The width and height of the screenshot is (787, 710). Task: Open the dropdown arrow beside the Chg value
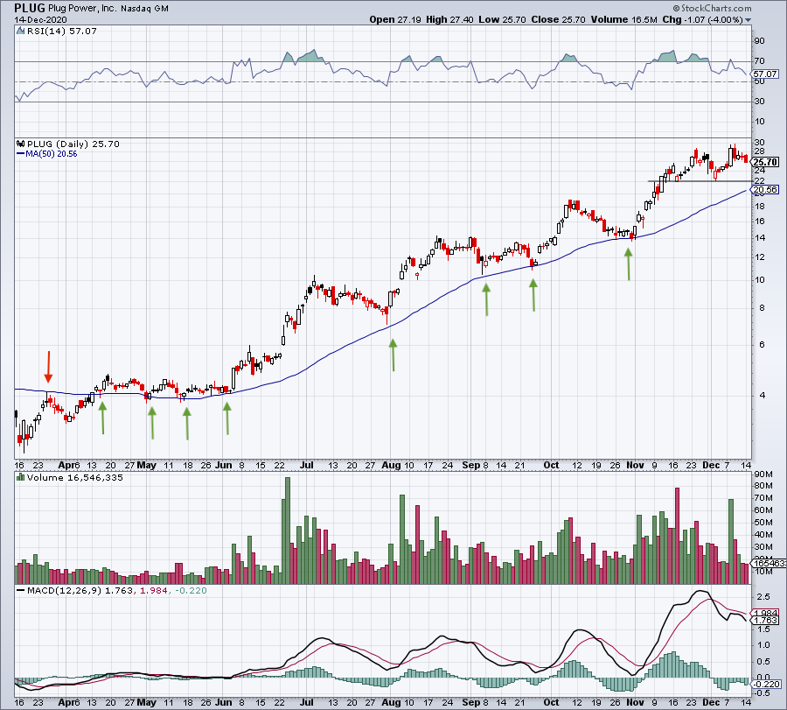[x=749, y=20]
